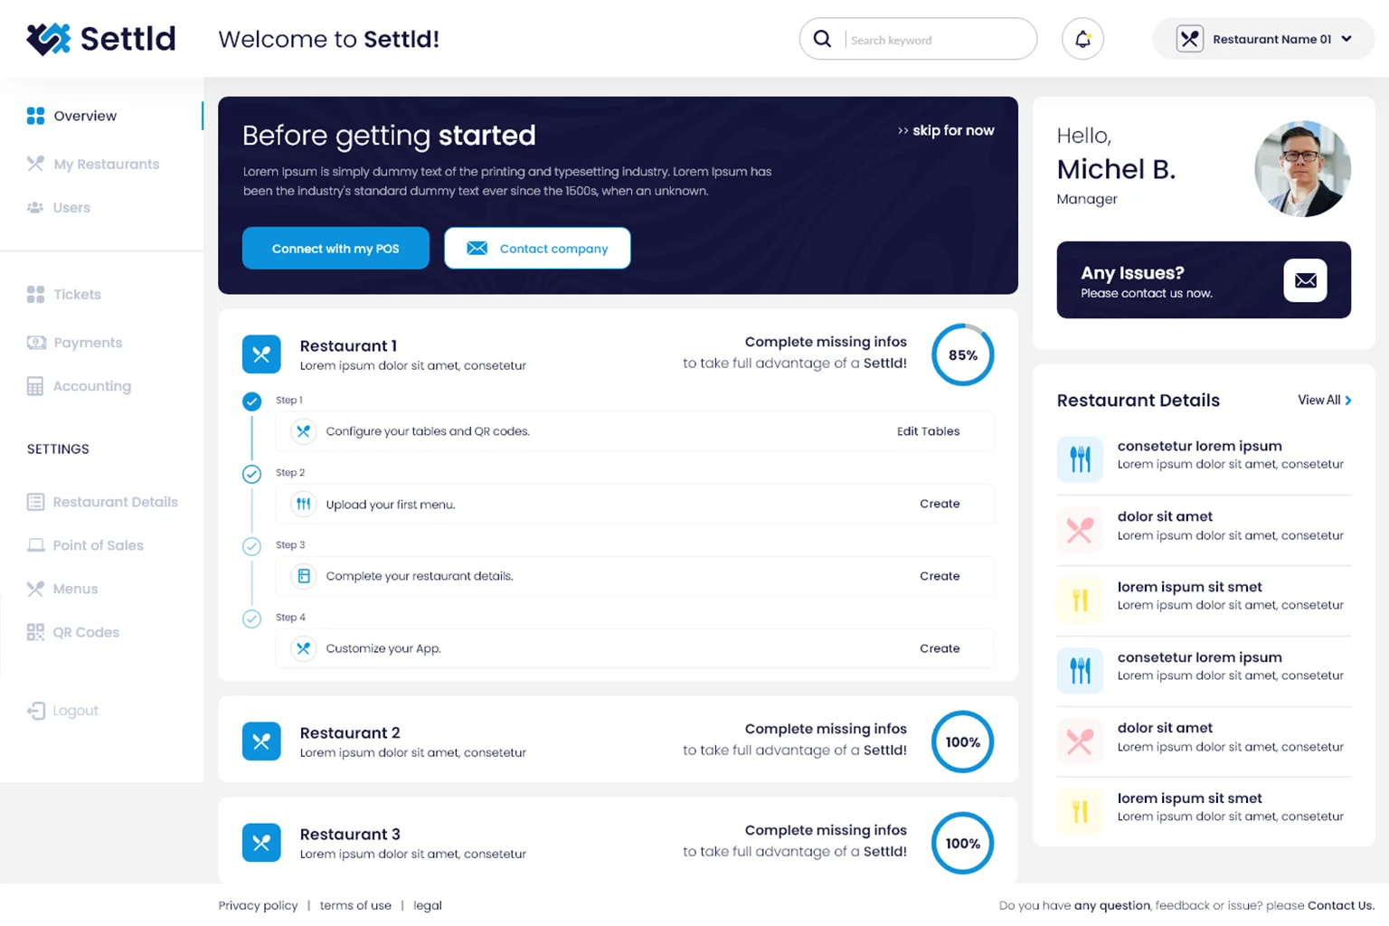1389x926 pixels.
Task: Click the second red 'dolor sit amet' icon
Action: (x=1080, y=742)
